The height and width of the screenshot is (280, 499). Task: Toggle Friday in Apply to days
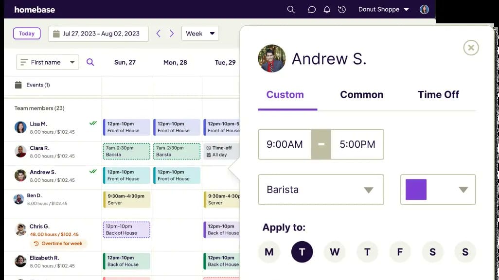400,252
